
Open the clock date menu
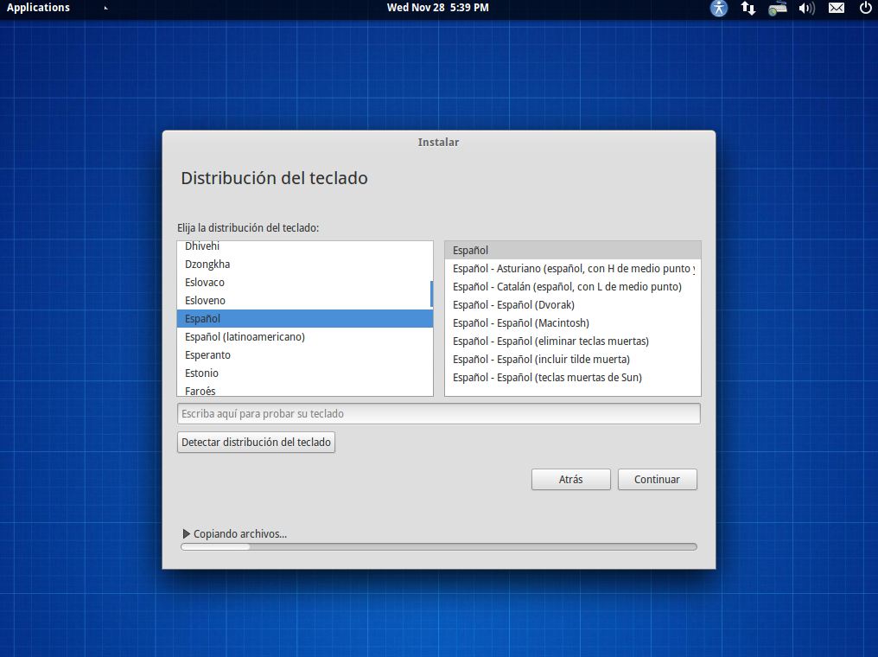[x=437, y=8]
